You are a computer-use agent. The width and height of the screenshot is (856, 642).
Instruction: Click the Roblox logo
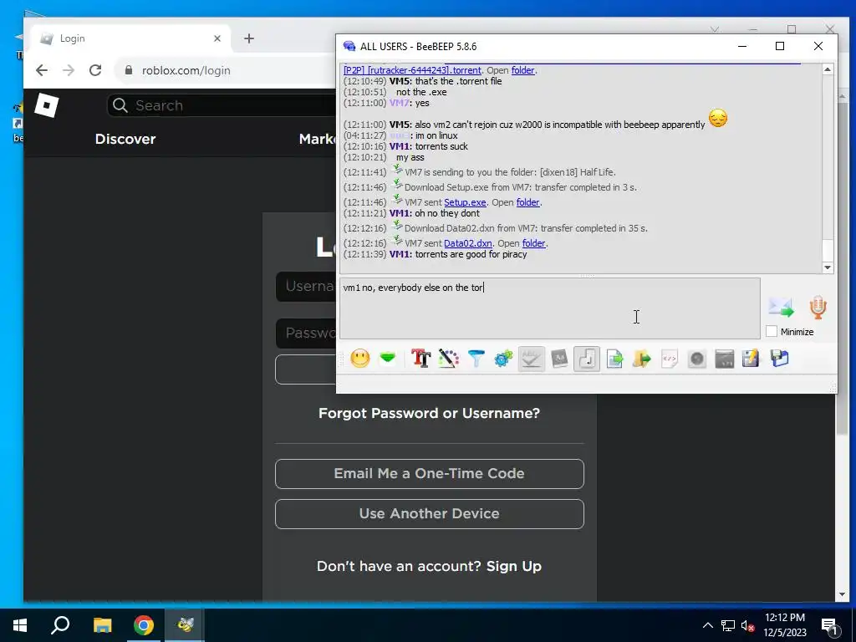click(47, 104)
